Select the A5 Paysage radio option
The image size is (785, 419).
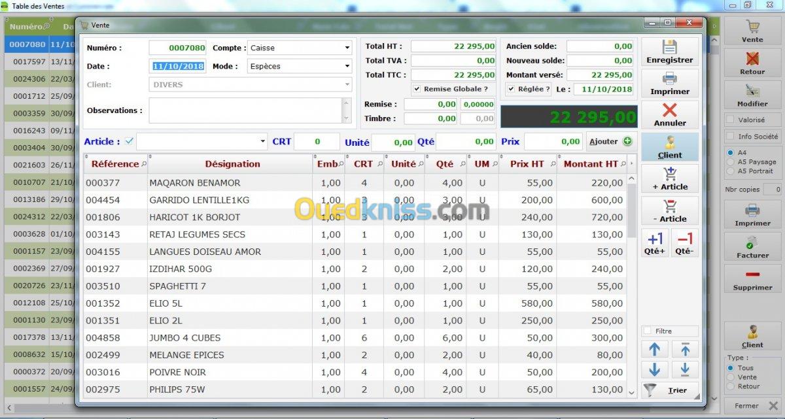tap(730, 162)
